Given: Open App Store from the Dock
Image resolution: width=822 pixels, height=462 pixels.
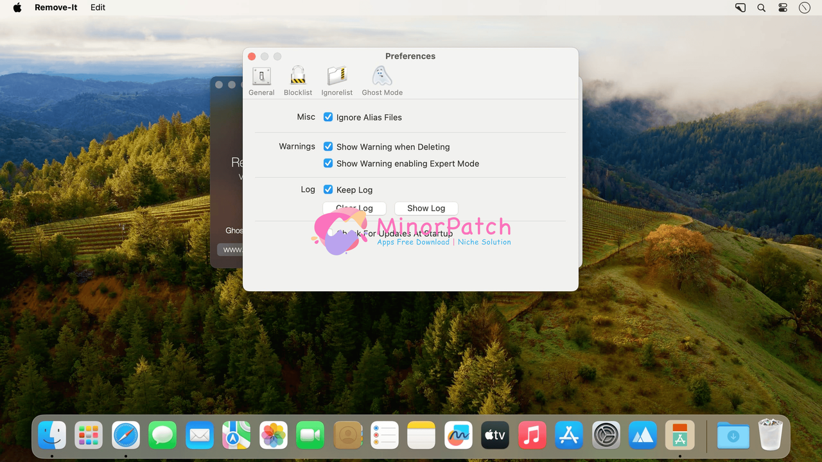Looking at the screenshot, I should [569, 435].
